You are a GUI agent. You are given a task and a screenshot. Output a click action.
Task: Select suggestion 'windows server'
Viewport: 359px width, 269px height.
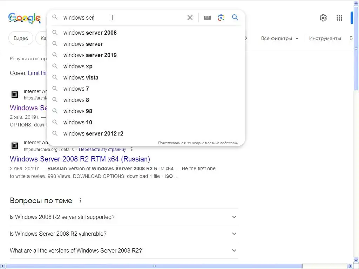146,44
